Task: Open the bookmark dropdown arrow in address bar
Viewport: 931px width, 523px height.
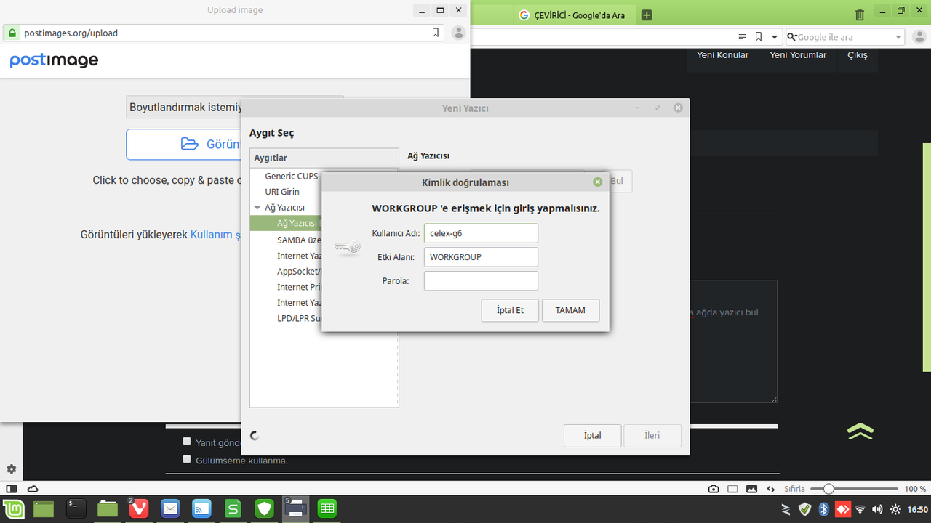Action: click(x=775, y=37)
